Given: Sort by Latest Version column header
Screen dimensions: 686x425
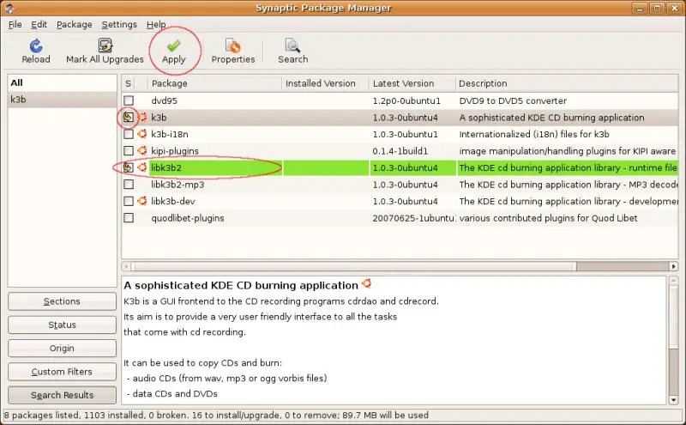Looking at the screenshot, I should point(412,83).
